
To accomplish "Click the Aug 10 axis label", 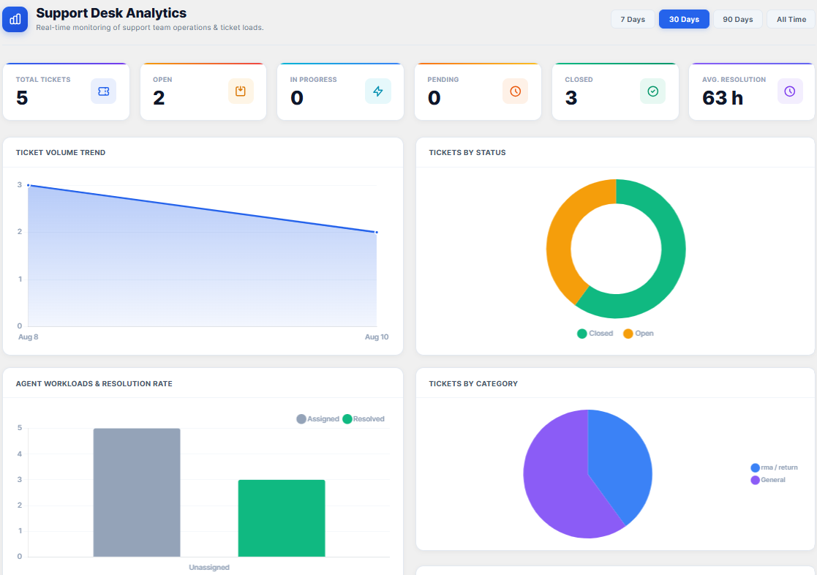I will point(377,337).
